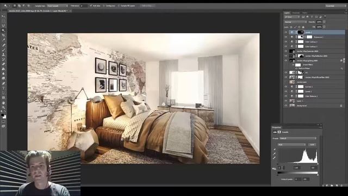Select the Zoom tool

tap(3, 108)
